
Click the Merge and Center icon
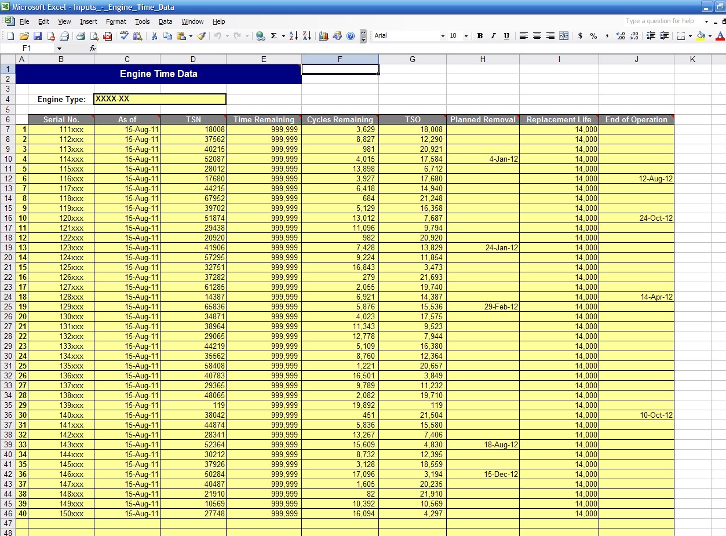564,36
